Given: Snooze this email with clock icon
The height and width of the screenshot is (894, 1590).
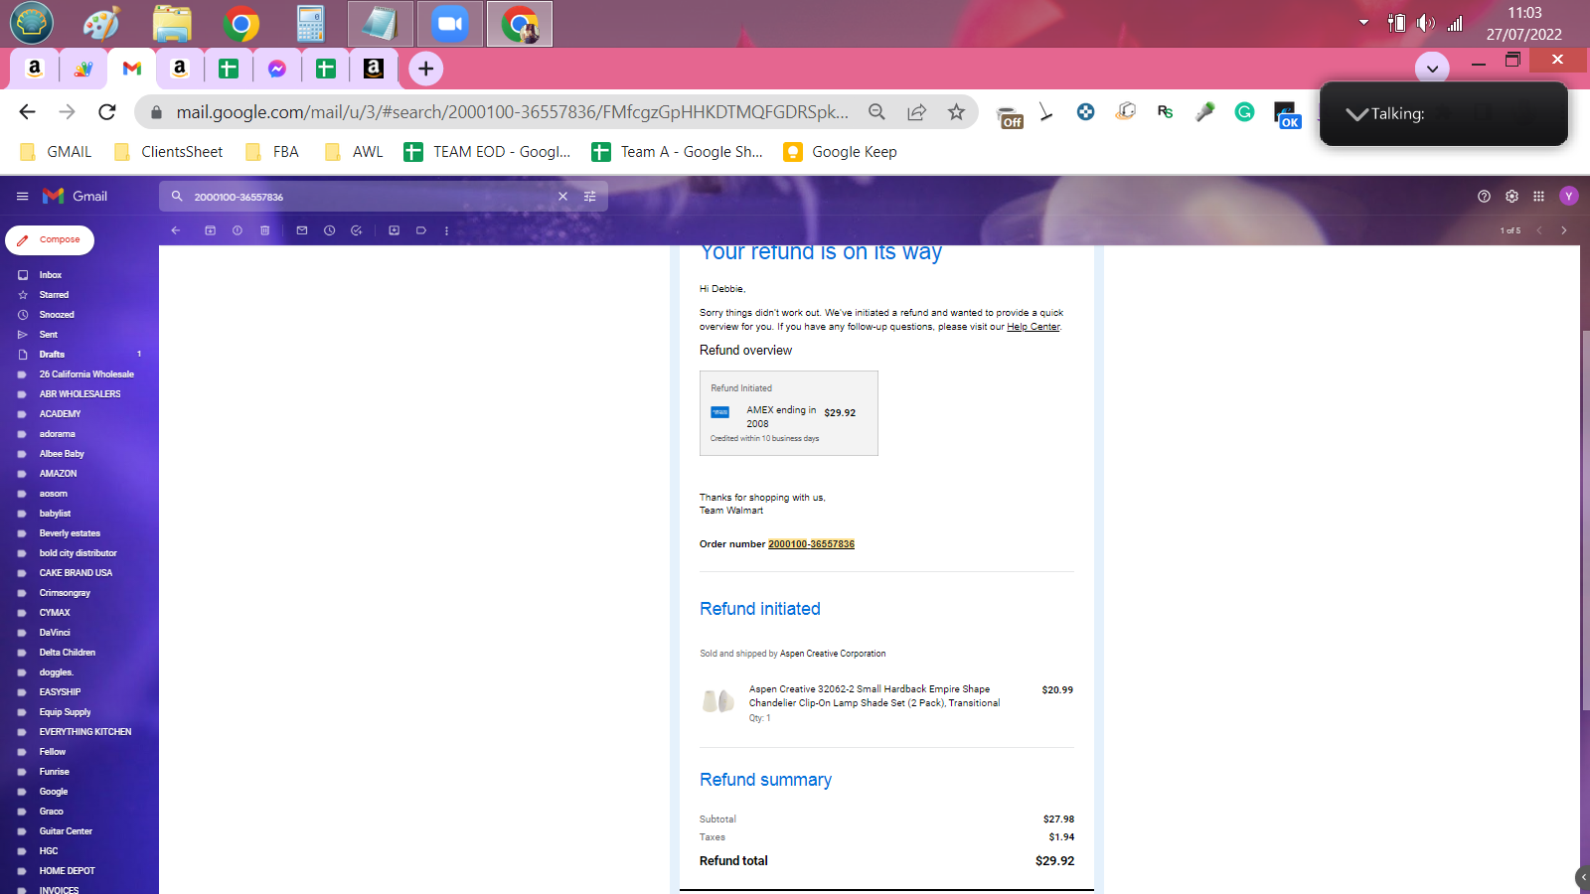Looking at the screenshot, I should [329, 230].
